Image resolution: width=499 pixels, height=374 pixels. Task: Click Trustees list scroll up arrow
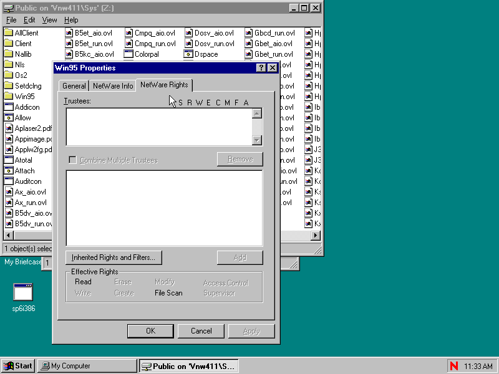pyautogui.click(x=257, y=113)
